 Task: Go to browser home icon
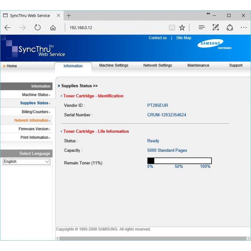click(53, 28)
